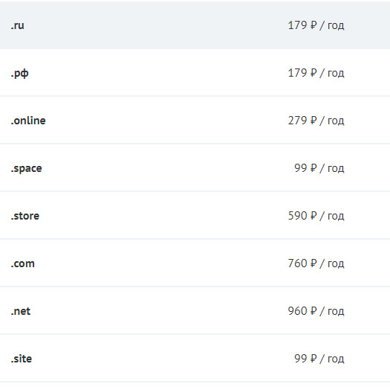This screenshot has height=387, width=390.
Task: Click the ruble sign in .com price
Action: [x=313, y=263]
